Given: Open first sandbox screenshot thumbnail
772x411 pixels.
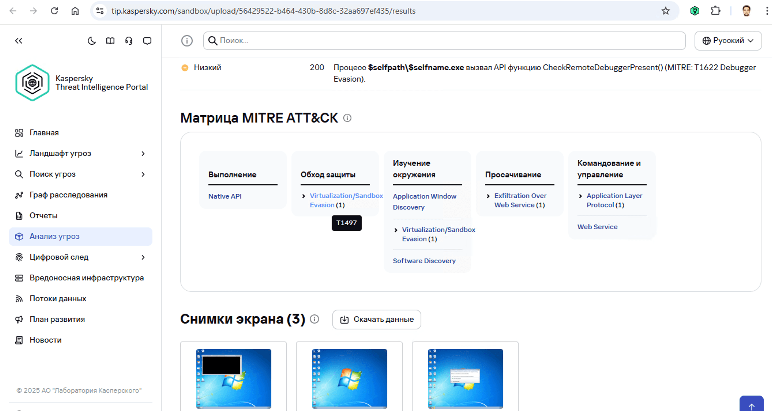Looking at the screenshot, I should (233, 378).
